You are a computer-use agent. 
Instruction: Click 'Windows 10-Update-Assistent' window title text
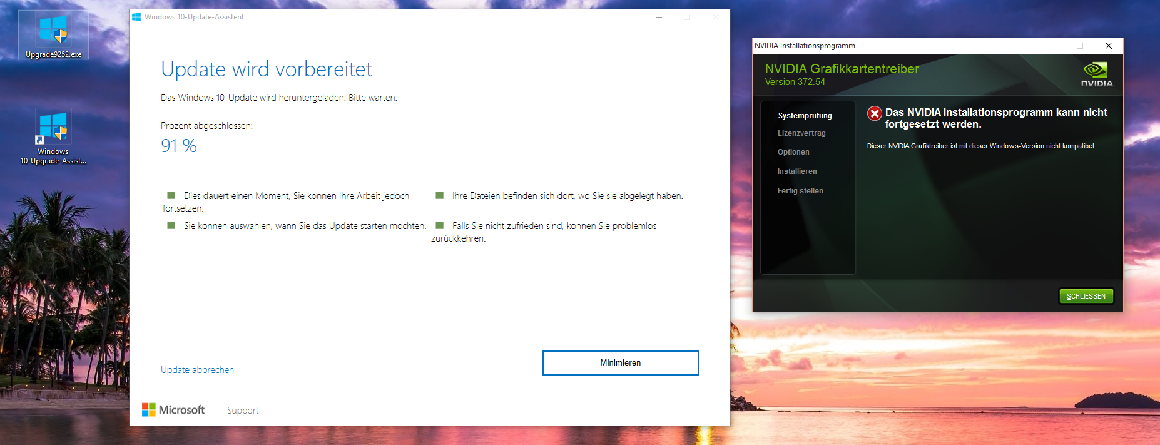point(194,17)
